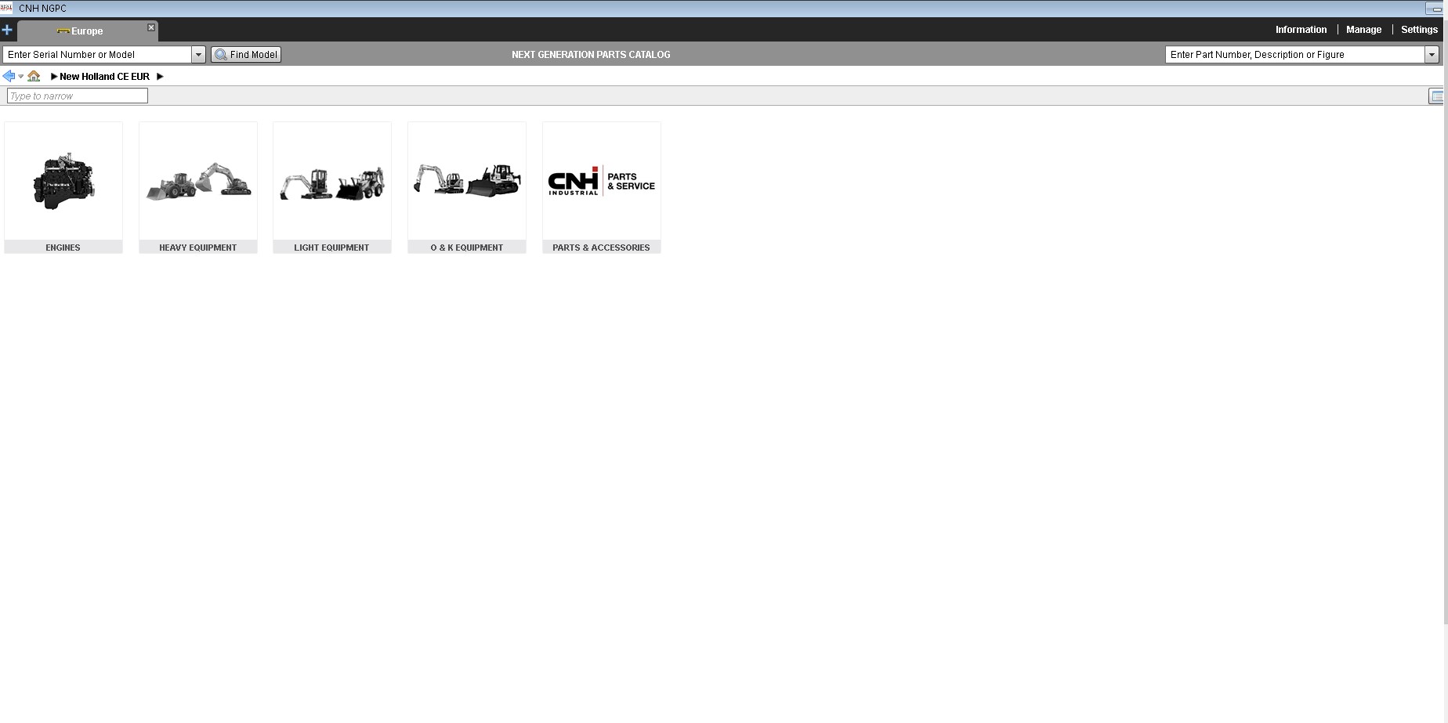The image size is (1448, 723).
Task: Open the ENGINES catalog tile
Action: [x=63, y=187]
